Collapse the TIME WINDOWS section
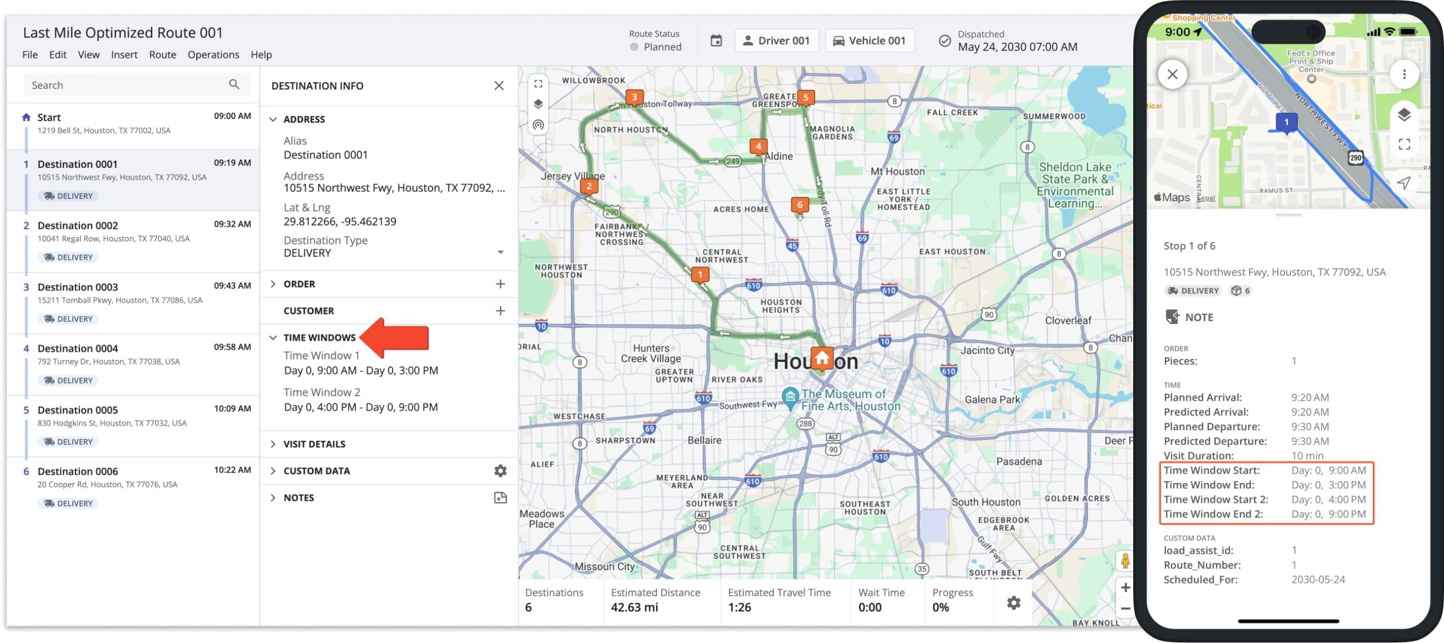 pos(273,338)
